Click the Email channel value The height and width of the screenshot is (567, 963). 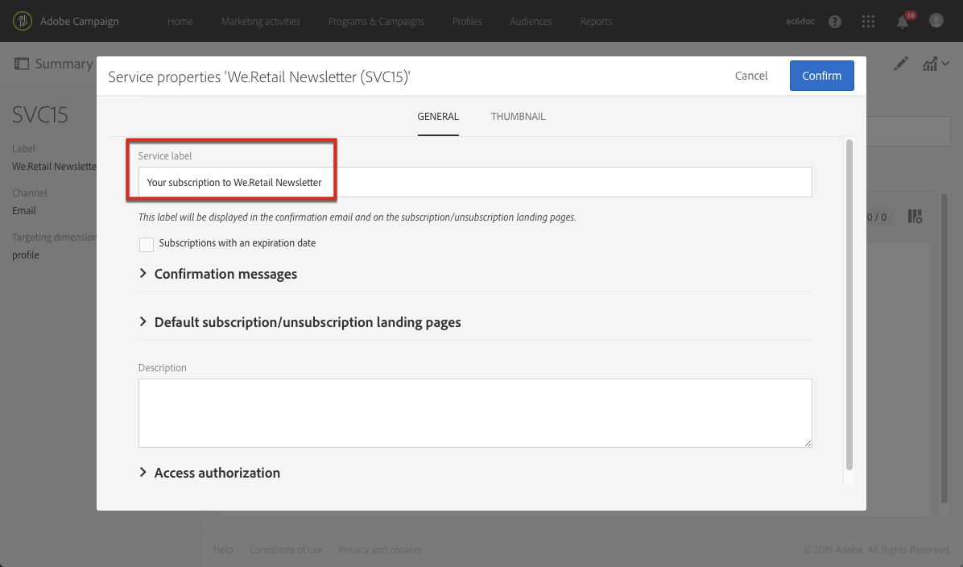coord(24,211)
